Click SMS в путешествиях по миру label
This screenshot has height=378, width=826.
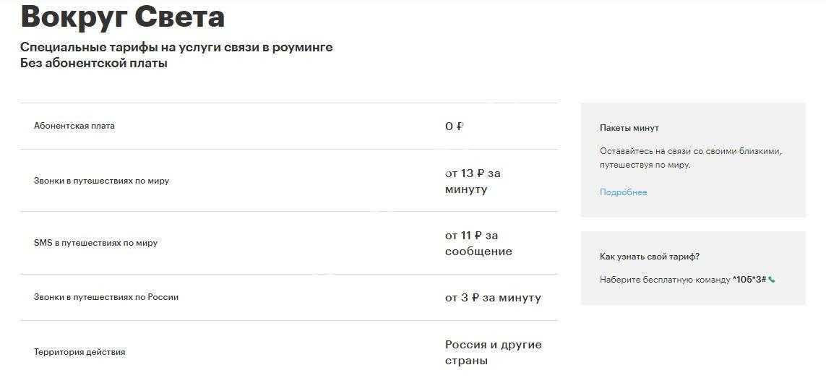[x=95, y=243]
